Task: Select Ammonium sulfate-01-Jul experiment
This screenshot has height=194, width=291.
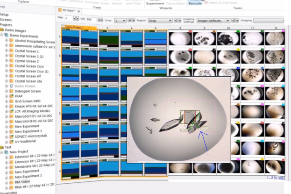Action: (35, 46)
